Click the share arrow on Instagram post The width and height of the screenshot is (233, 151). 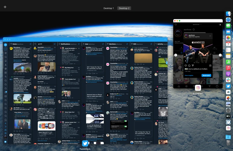[192, 66]
